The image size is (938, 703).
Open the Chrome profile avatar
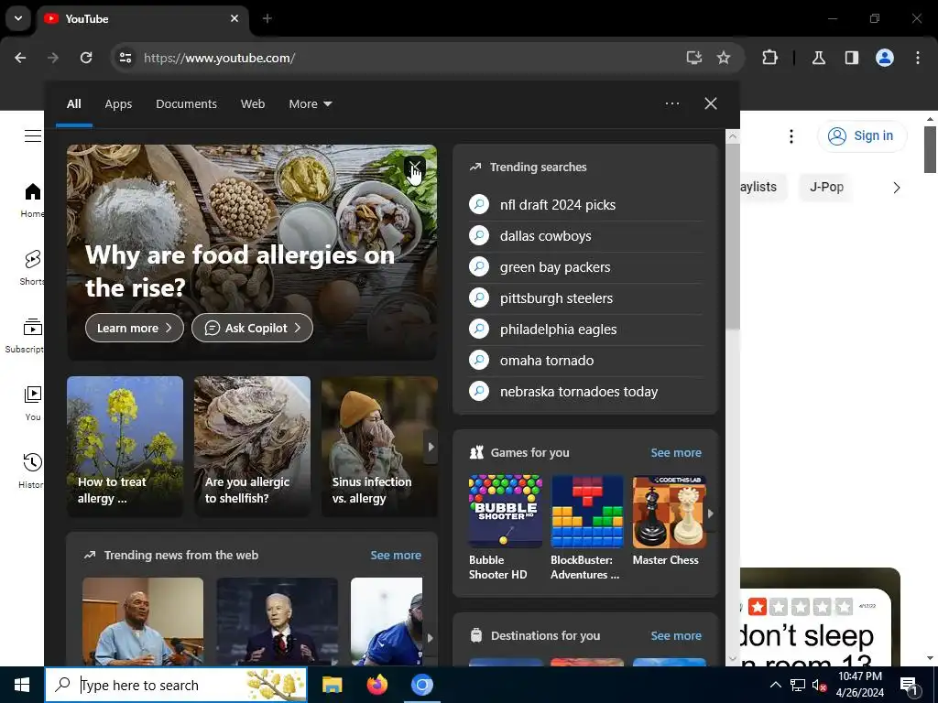pyautogui.click(x=885, y=58)
